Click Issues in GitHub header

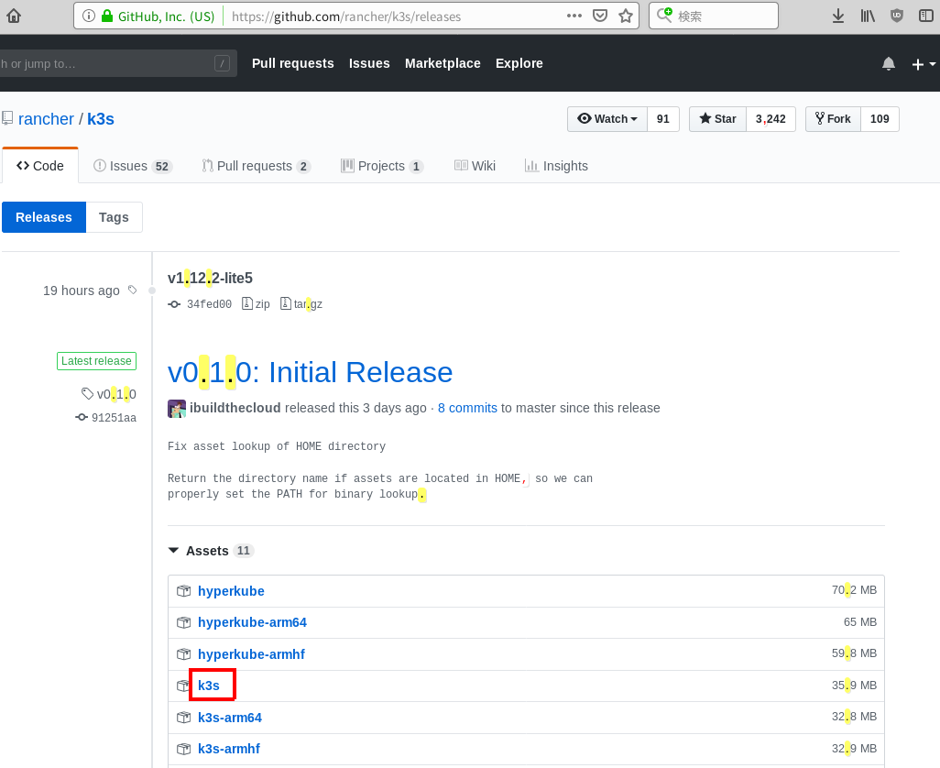tap(369, 63)
